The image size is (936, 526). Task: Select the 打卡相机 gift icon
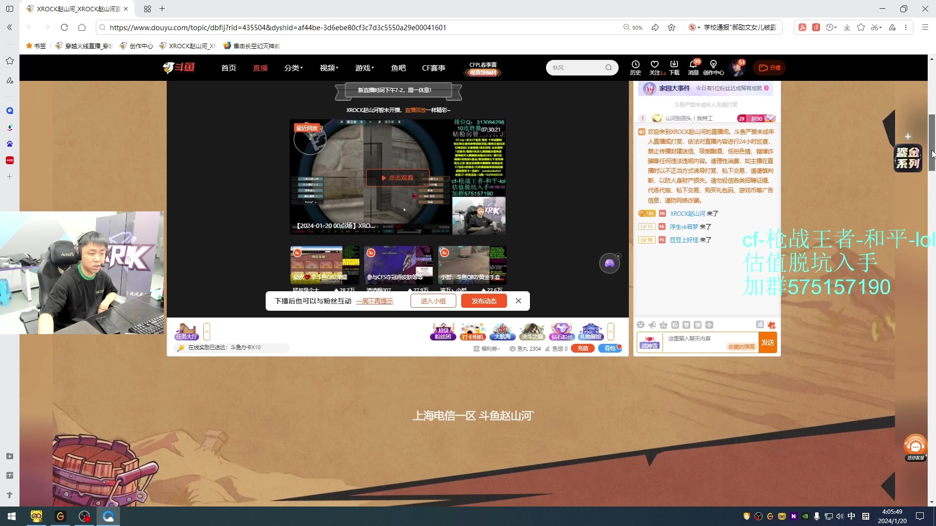pyautogui.click(x=472, y=332)
